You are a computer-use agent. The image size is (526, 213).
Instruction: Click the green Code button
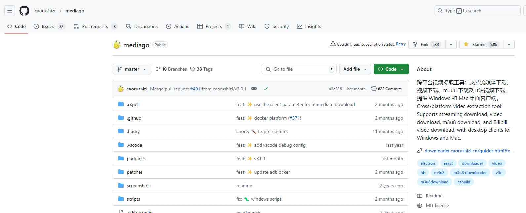click(x=391, y=69)
